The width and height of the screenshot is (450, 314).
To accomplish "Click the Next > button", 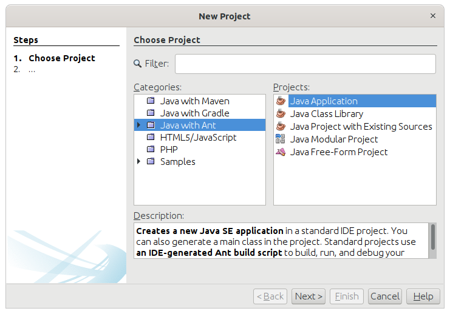I will pos(309,296).
